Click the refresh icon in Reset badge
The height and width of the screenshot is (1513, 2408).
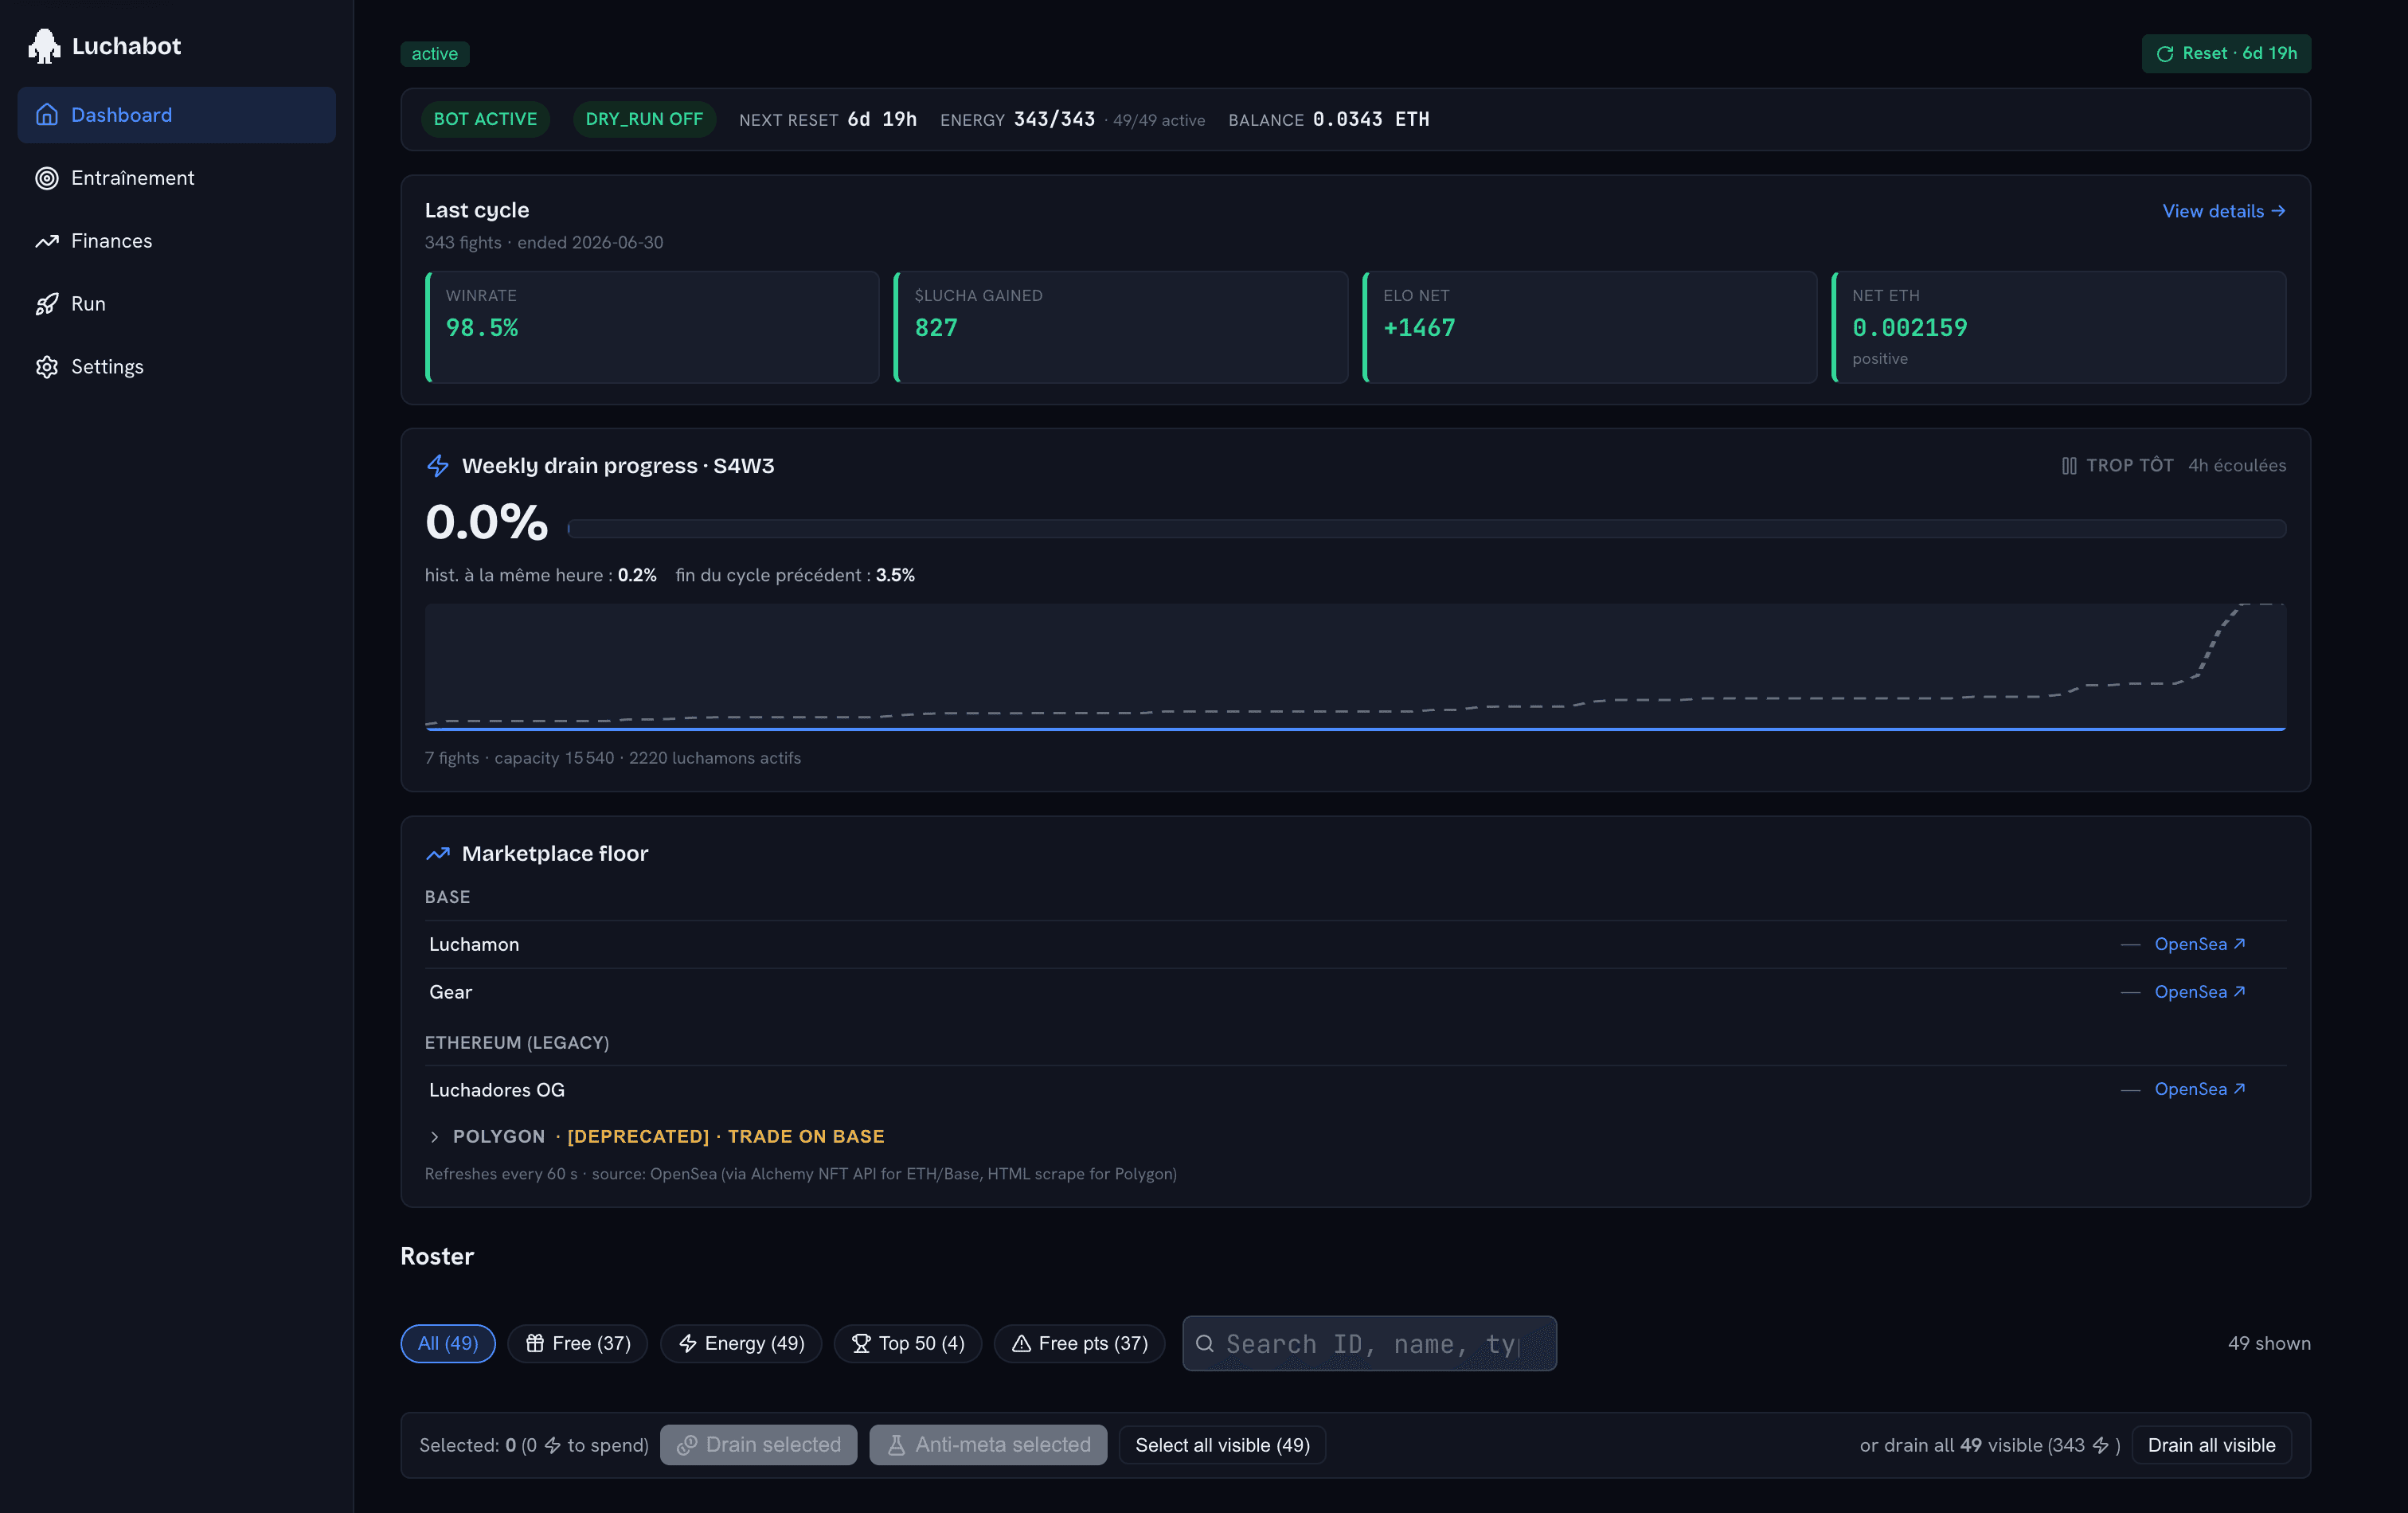[2165, 54]
